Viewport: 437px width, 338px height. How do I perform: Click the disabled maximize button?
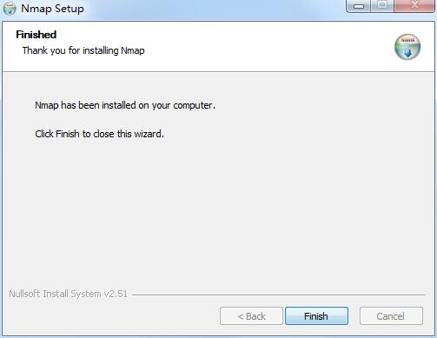(x=382, y=6)
